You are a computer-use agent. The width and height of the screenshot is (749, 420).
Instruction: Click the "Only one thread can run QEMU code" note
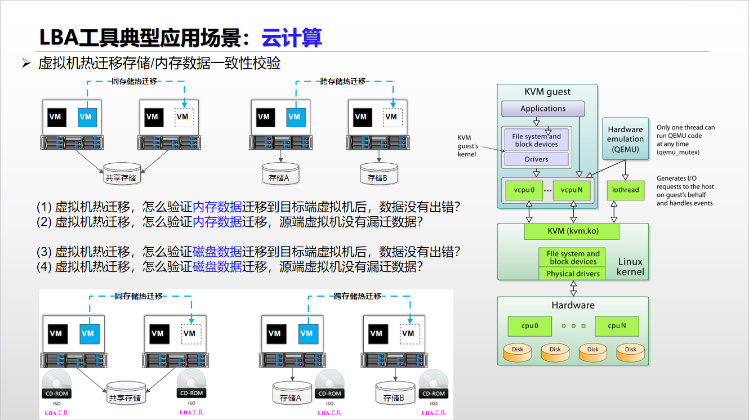click(685, 140)
